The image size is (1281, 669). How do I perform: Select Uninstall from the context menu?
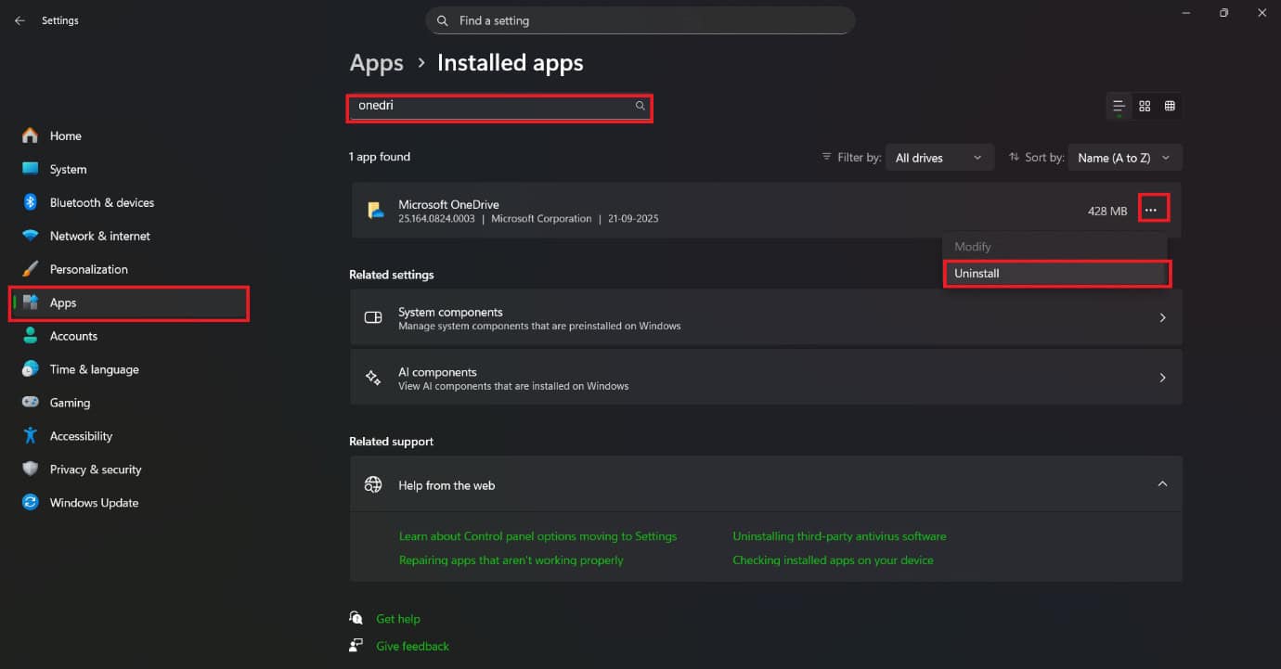click(1056, 274)
